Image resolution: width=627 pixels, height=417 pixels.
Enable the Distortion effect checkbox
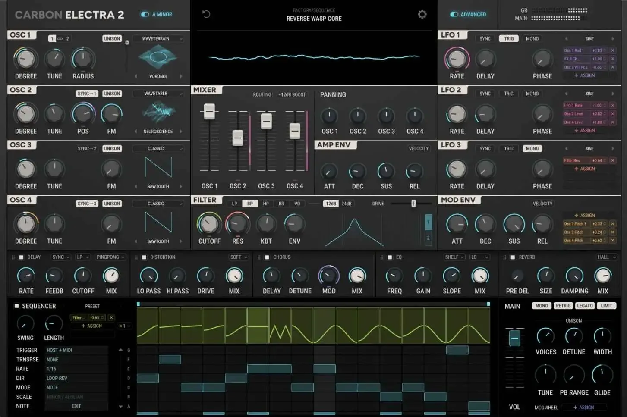pos(144,257)
